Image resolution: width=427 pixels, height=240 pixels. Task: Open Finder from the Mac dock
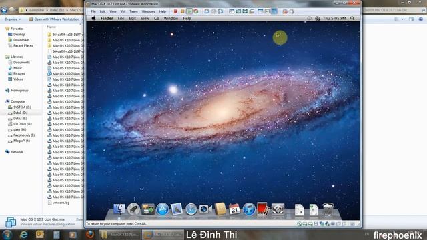click(119, 209)
